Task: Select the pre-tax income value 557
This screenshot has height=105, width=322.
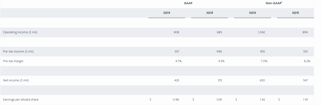Action: 177,52
